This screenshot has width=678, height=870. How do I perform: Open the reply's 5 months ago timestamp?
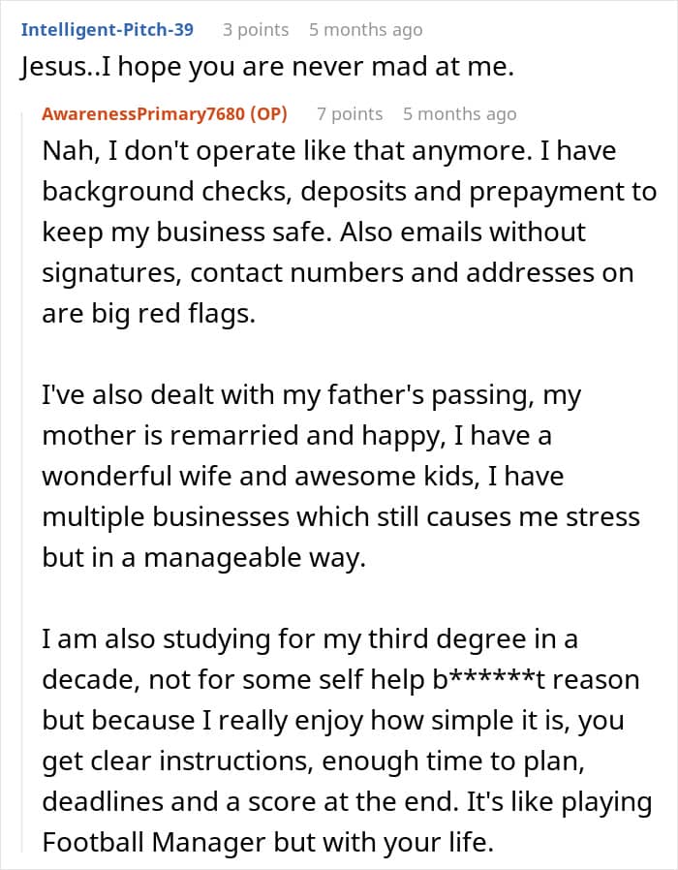pos(460,114)
